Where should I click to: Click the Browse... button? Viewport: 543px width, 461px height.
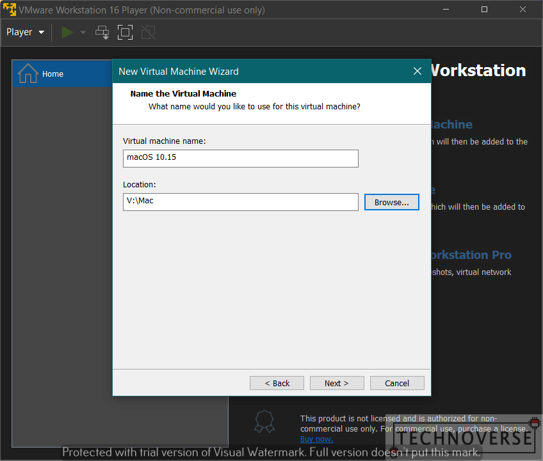click(392, 202)
